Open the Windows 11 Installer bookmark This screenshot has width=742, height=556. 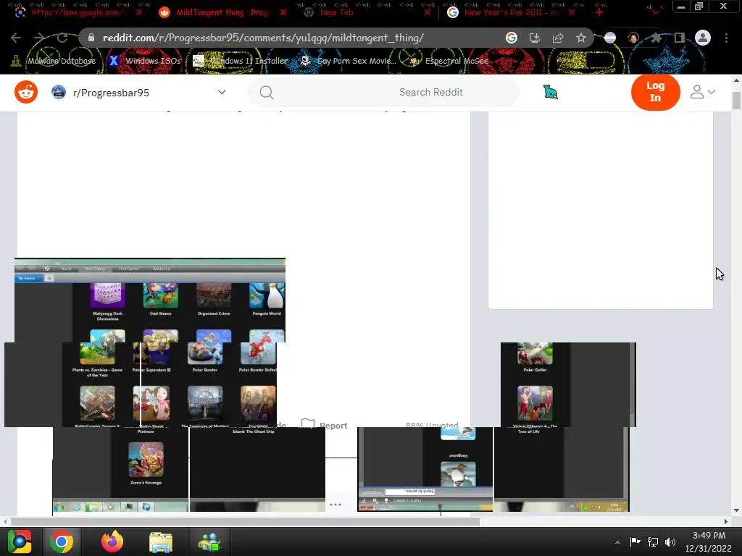240,61
